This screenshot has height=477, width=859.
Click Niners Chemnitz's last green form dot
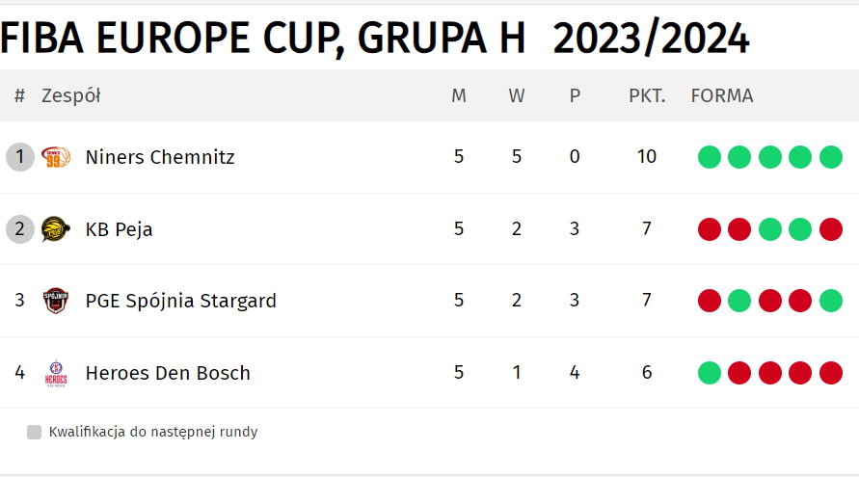[x=830, y=157]
